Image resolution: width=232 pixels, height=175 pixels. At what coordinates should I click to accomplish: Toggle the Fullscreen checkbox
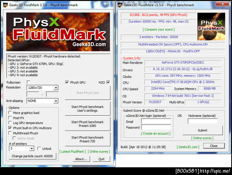(28, 82)
